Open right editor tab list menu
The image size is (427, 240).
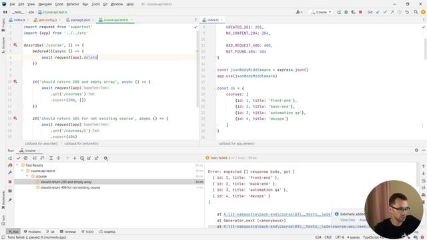point(424,20)
